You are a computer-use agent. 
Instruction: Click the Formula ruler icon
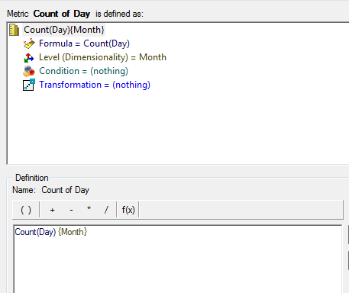coord(29,43)
